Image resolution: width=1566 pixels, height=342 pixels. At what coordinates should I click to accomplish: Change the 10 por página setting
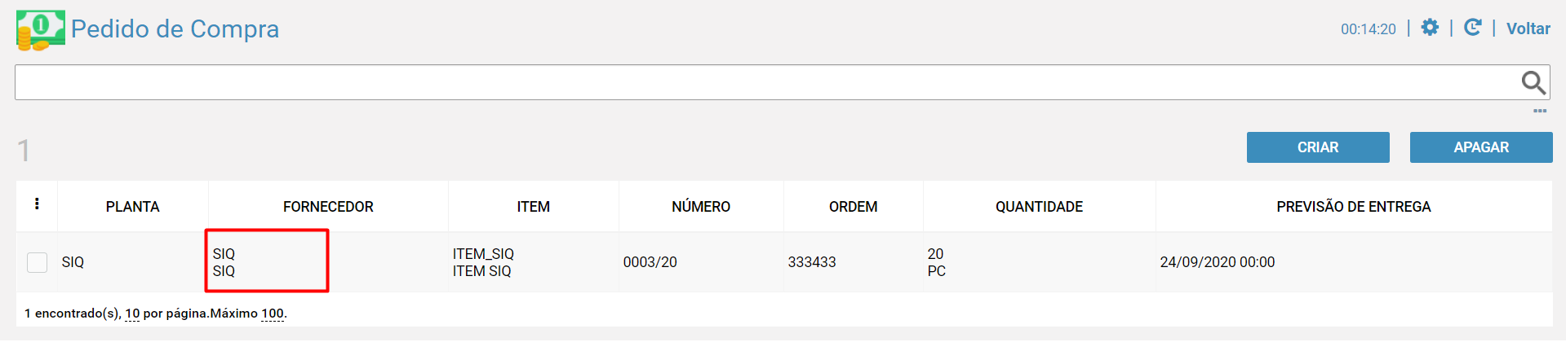132,313
